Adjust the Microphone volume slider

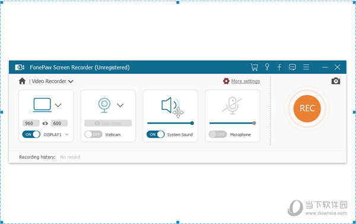(x=233, y=123)
